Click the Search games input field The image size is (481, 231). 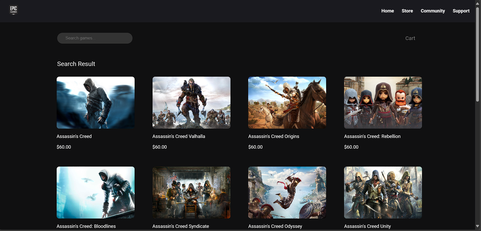pyautogui.click(x=95, y=38)
